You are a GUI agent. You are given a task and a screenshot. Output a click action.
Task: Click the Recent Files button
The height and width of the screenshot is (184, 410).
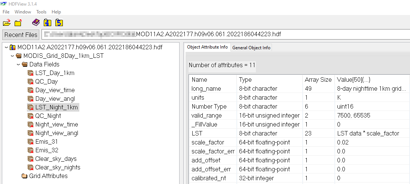click(21, 35)
